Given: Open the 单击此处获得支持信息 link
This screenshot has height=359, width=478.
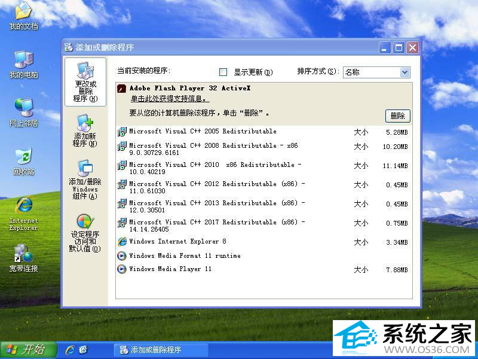Looking at the screenshot, I should pos(170,99).
